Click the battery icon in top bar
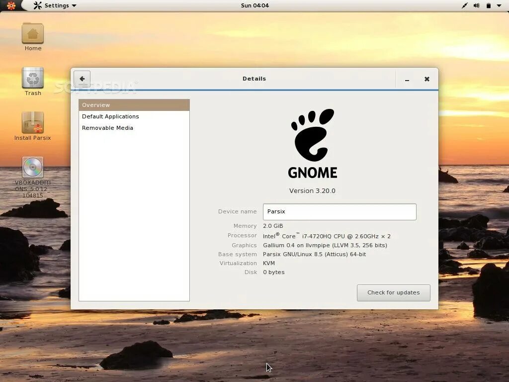 coord(488,5)
